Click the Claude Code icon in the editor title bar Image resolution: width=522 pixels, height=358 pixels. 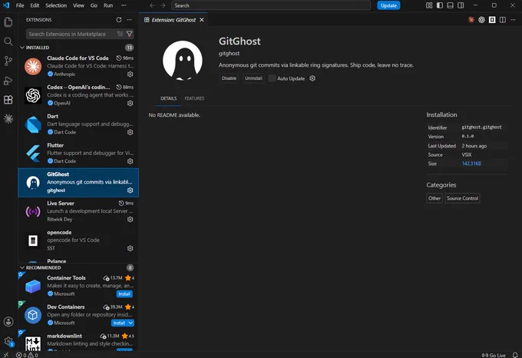pos(471,20)
